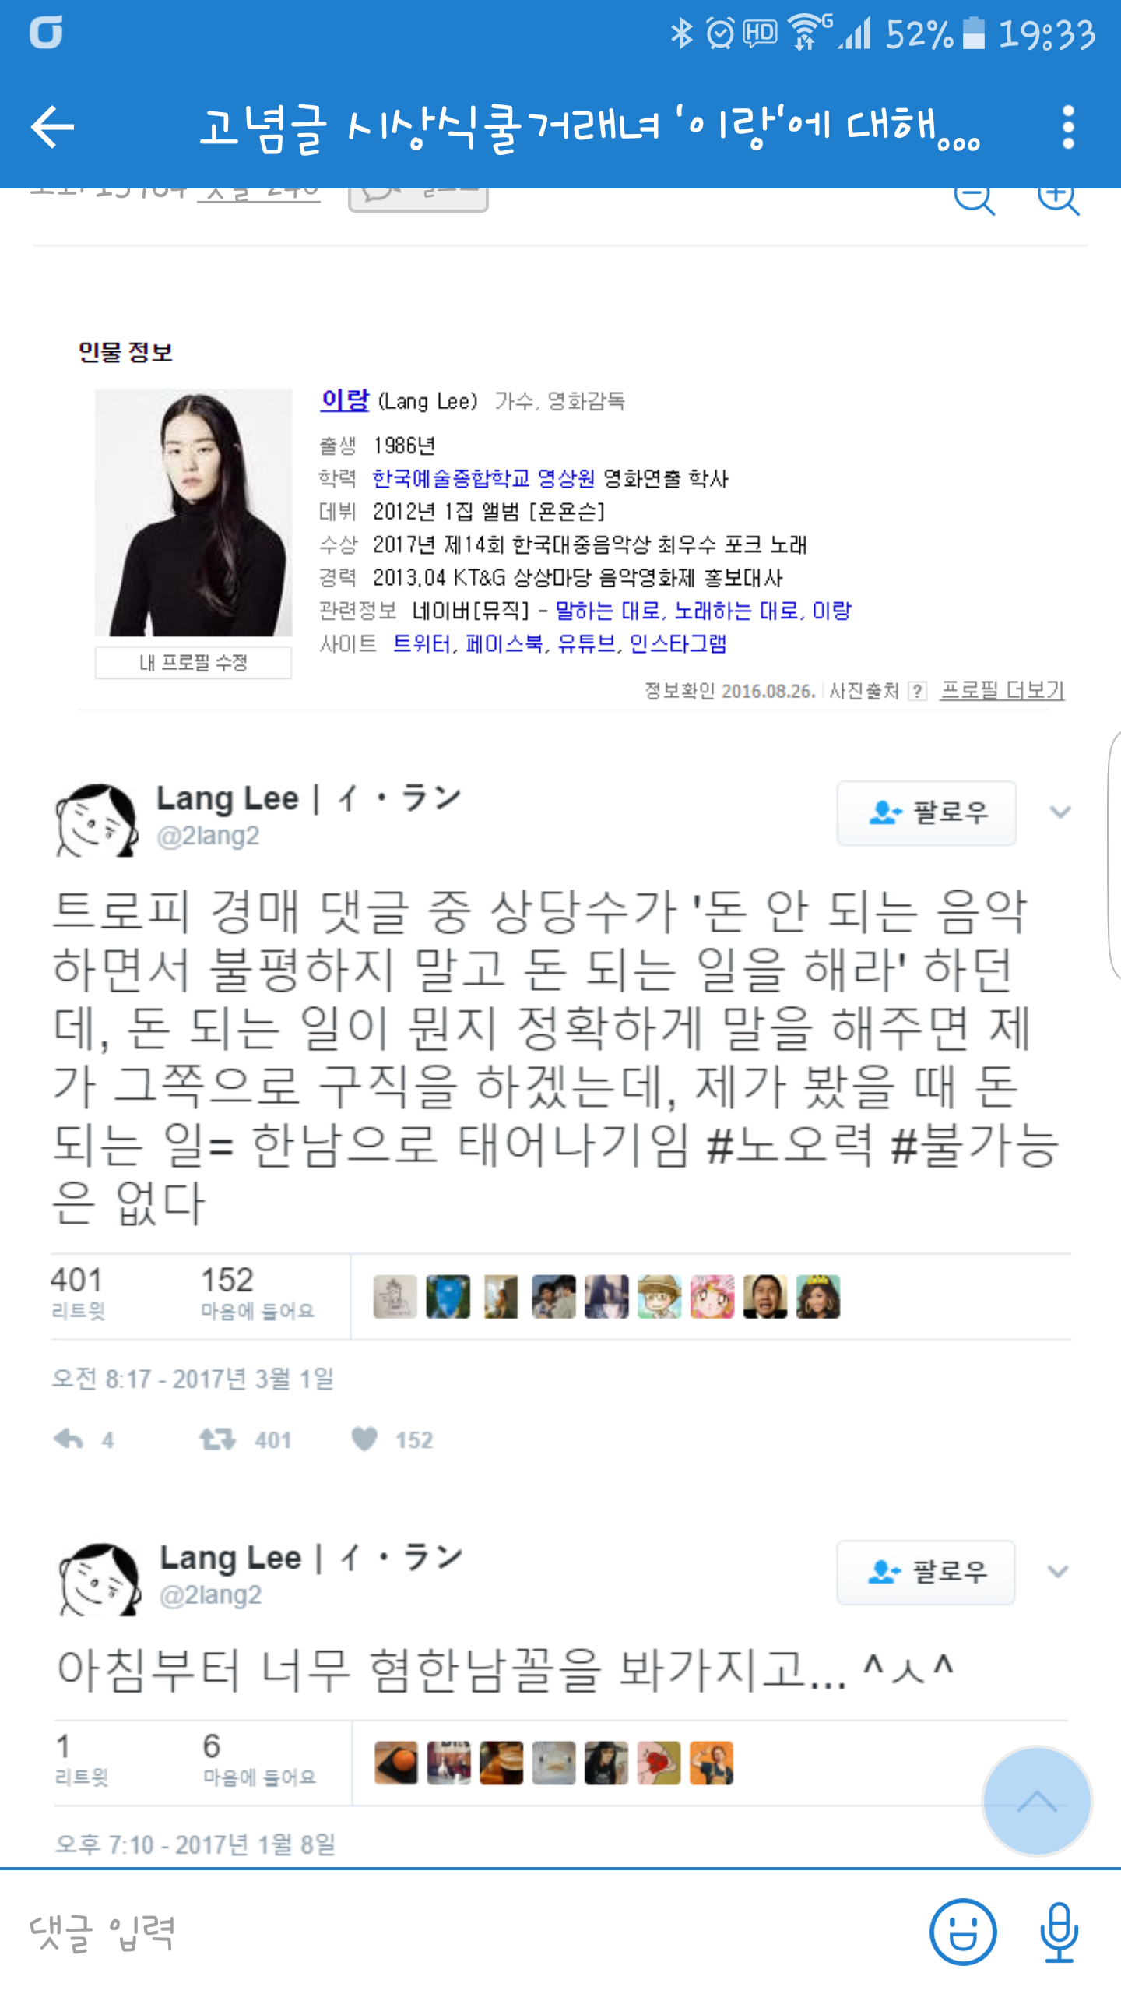The height and width of the screenshot is (1994, 1121).
Task: Tap the back arrow icon
Action: (x=52, y=127)
